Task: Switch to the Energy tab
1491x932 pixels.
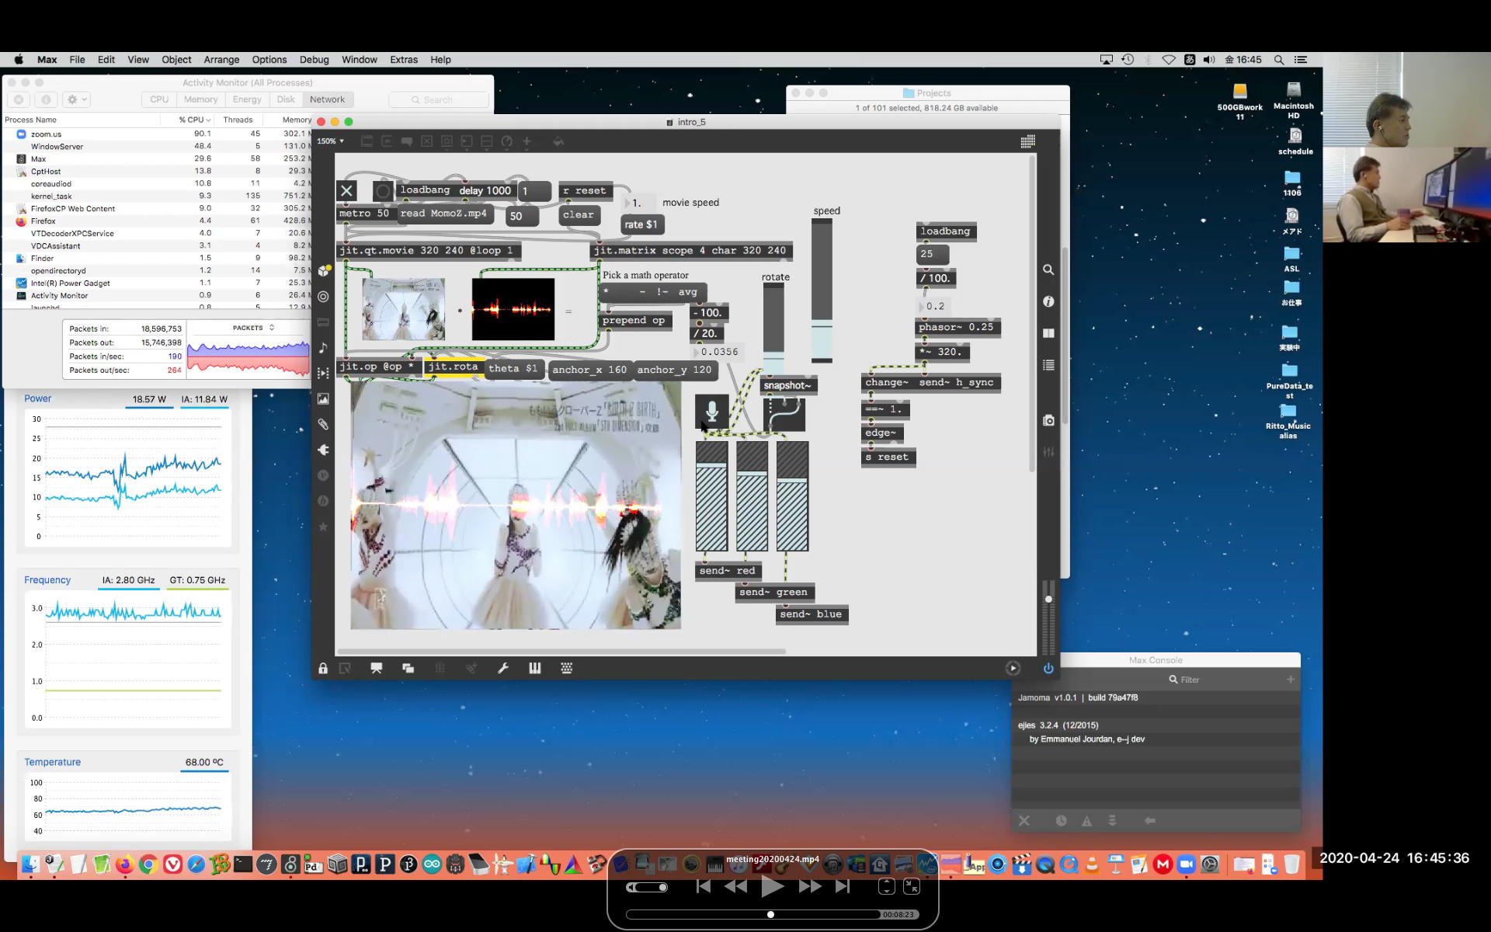Action: 247,99
